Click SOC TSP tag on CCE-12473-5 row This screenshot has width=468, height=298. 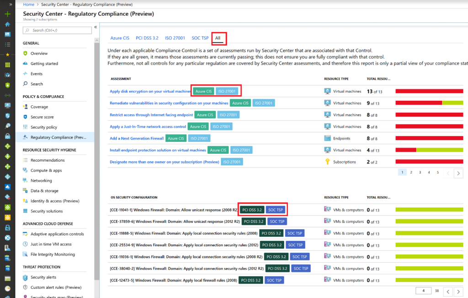pyautogui.click(x=274, y=280)
